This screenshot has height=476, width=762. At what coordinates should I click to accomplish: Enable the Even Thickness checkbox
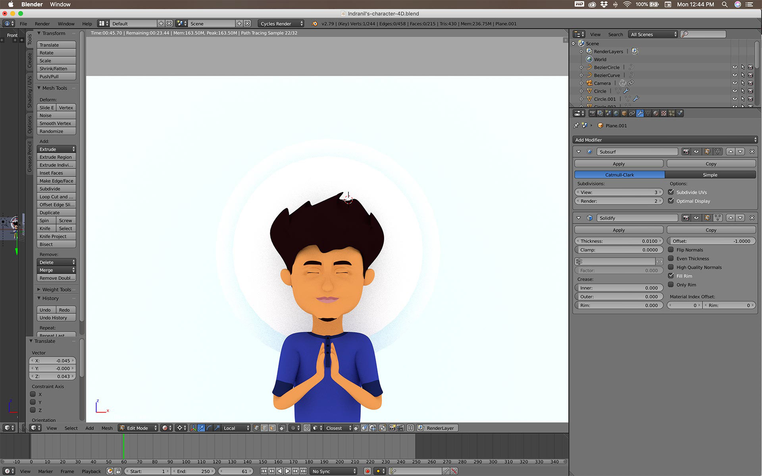click(671, 258)
